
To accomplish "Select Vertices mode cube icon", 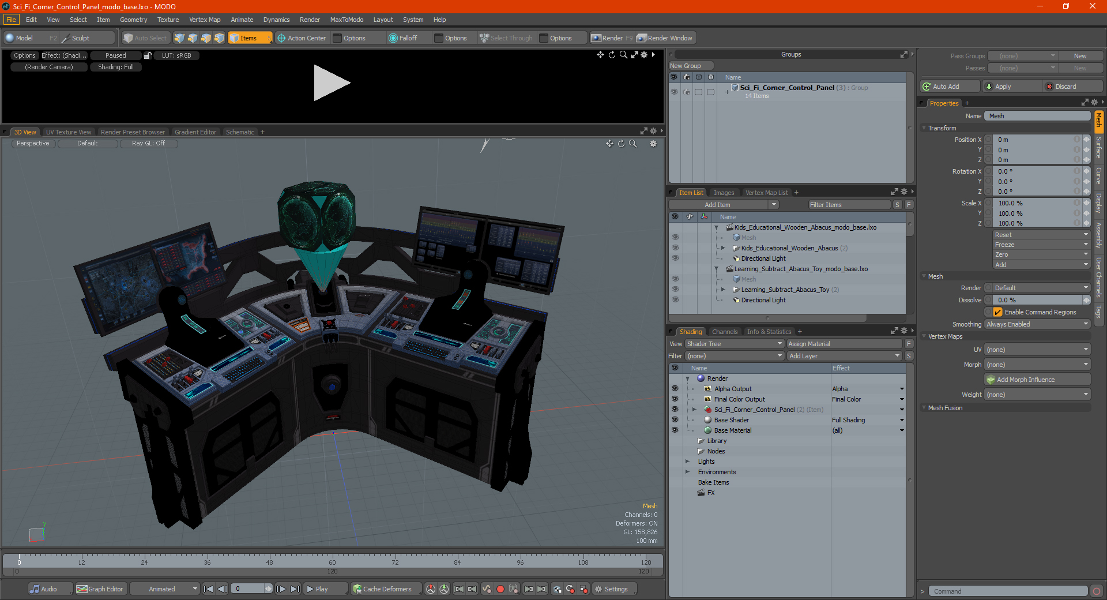I will click(179, 38).
